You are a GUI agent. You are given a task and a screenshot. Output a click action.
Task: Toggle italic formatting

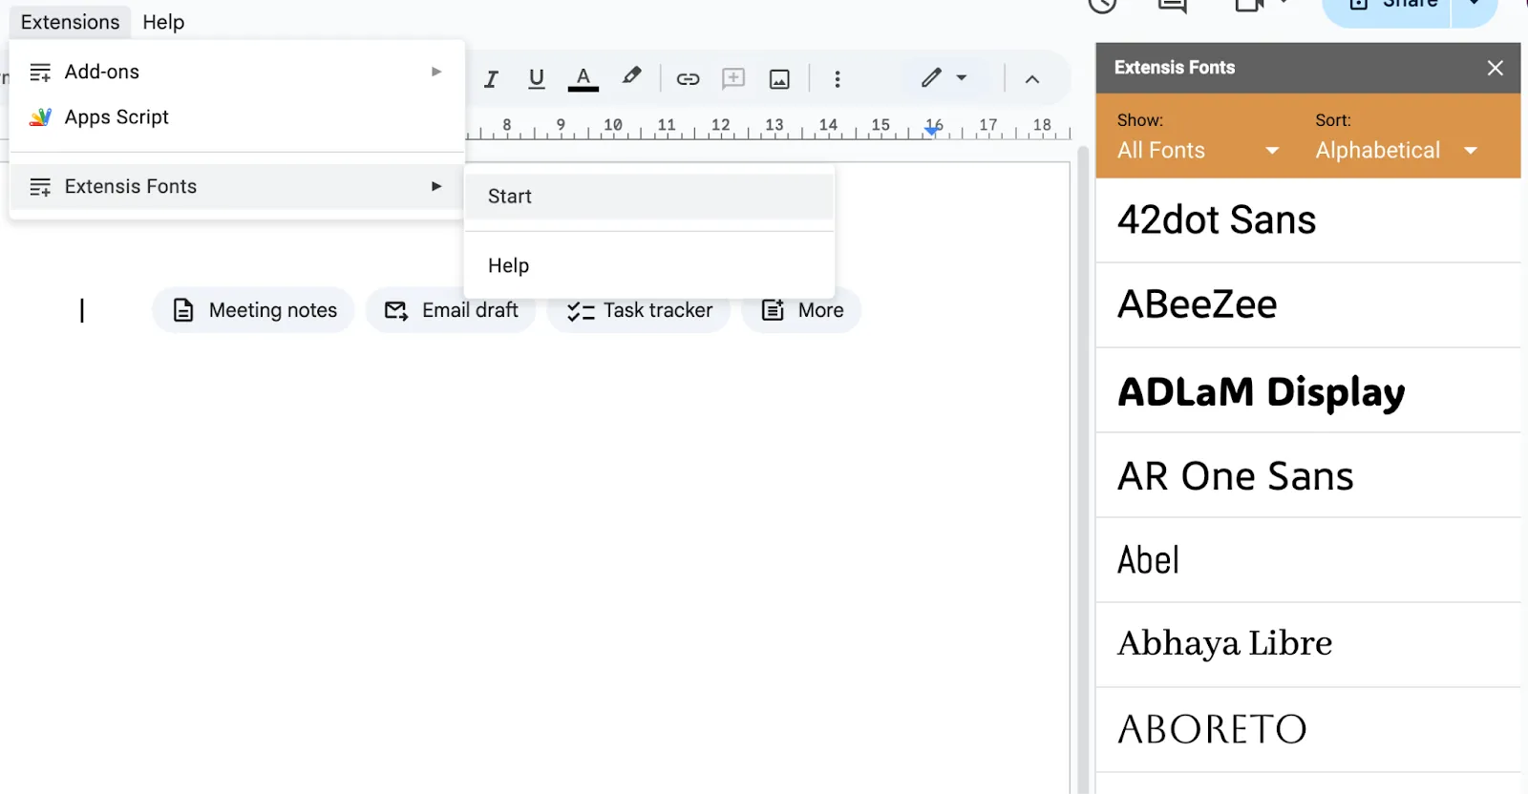tap(491, 79)
